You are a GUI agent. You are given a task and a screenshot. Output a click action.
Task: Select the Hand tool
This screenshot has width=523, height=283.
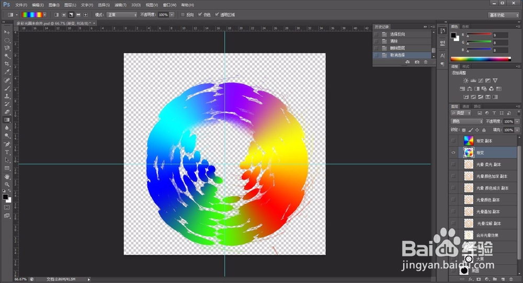(7, 176)
